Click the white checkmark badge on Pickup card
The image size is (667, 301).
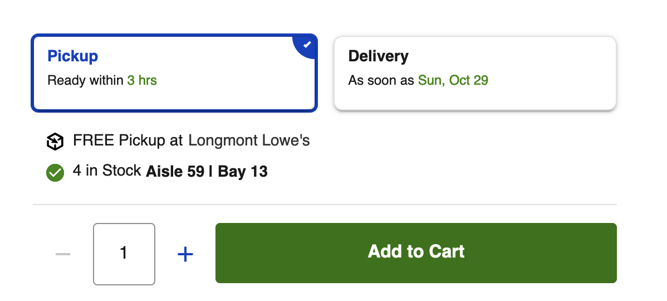307,44
